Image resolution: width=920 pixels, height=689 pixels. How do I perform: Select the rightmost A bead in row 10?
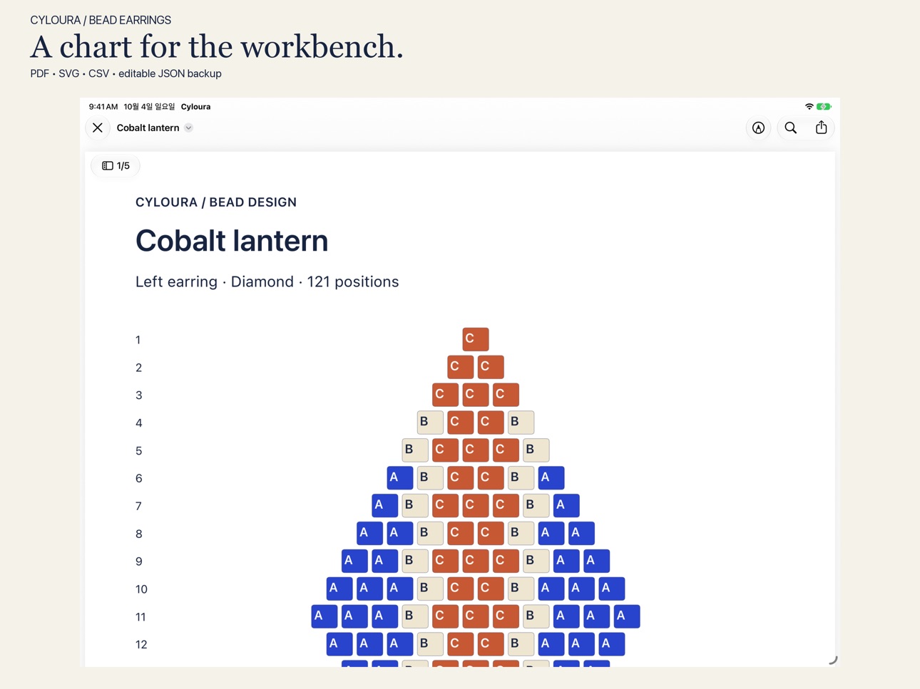click(612, 589)
